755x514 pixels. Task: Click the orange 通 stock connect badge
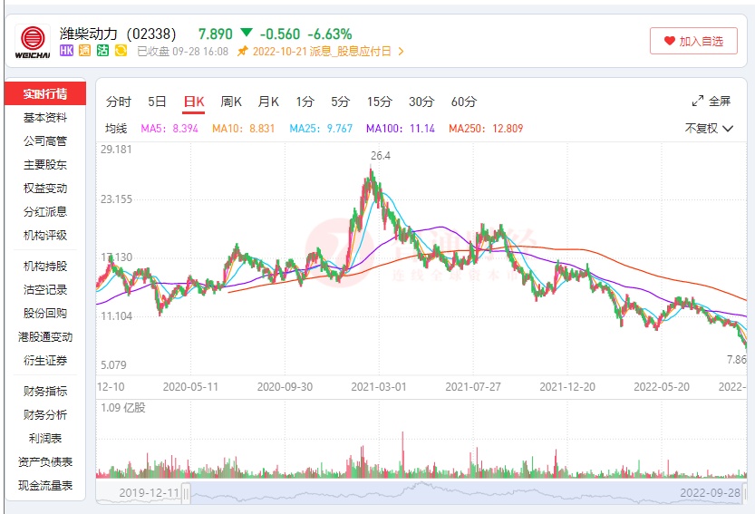tap(84, 52)
